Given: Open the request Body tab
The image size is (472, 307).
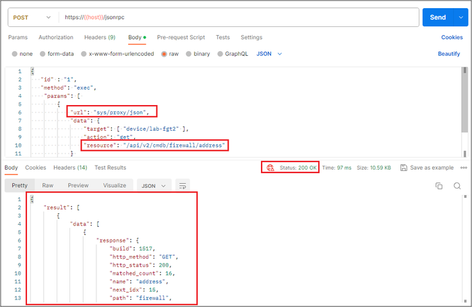Looking at the screenshot, I should pos(137,37).
